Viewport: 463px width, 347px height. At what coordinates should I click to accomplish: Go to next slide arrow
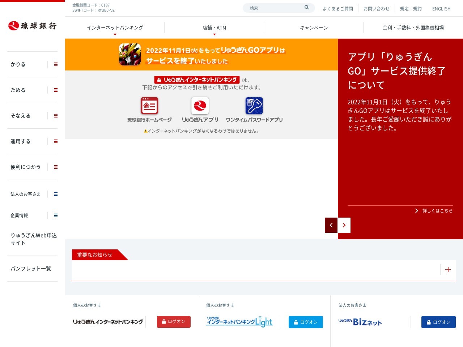point(344,225)
